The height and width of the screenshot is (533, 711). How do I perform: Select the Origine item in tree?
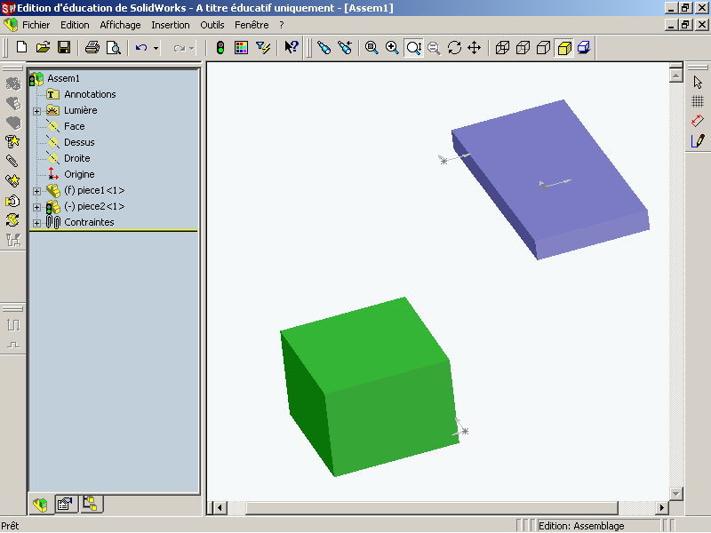coord(79,174)
